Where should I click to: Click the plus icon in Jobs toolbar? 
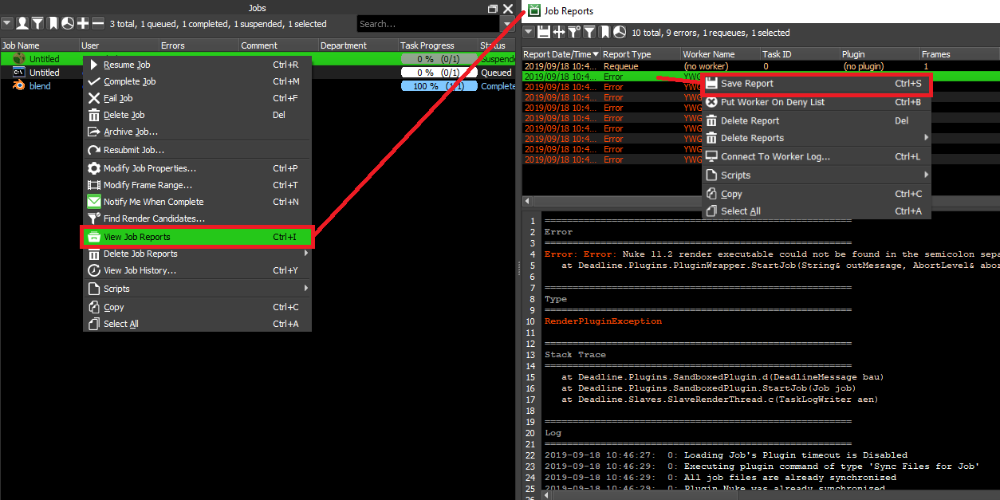click(x=83, y=24)
